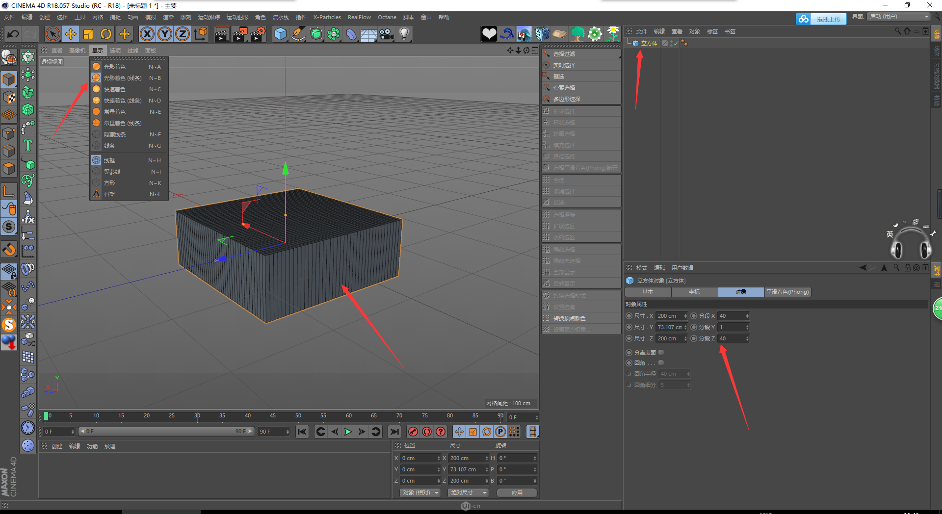Toggle the 尺寸 . X animation dot

point(629,316)
